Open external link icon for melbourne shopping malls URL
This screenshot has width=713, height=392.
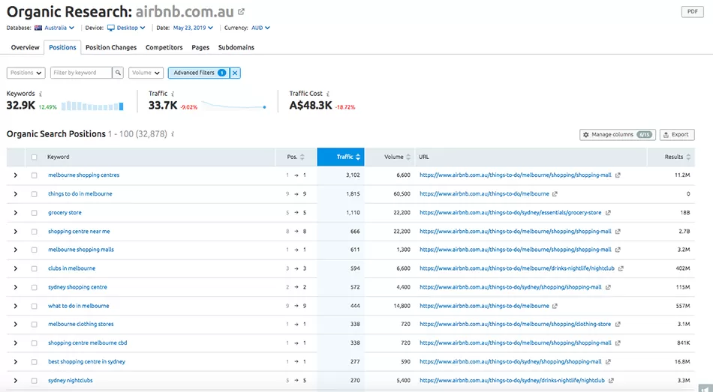(x=618, y=250)
